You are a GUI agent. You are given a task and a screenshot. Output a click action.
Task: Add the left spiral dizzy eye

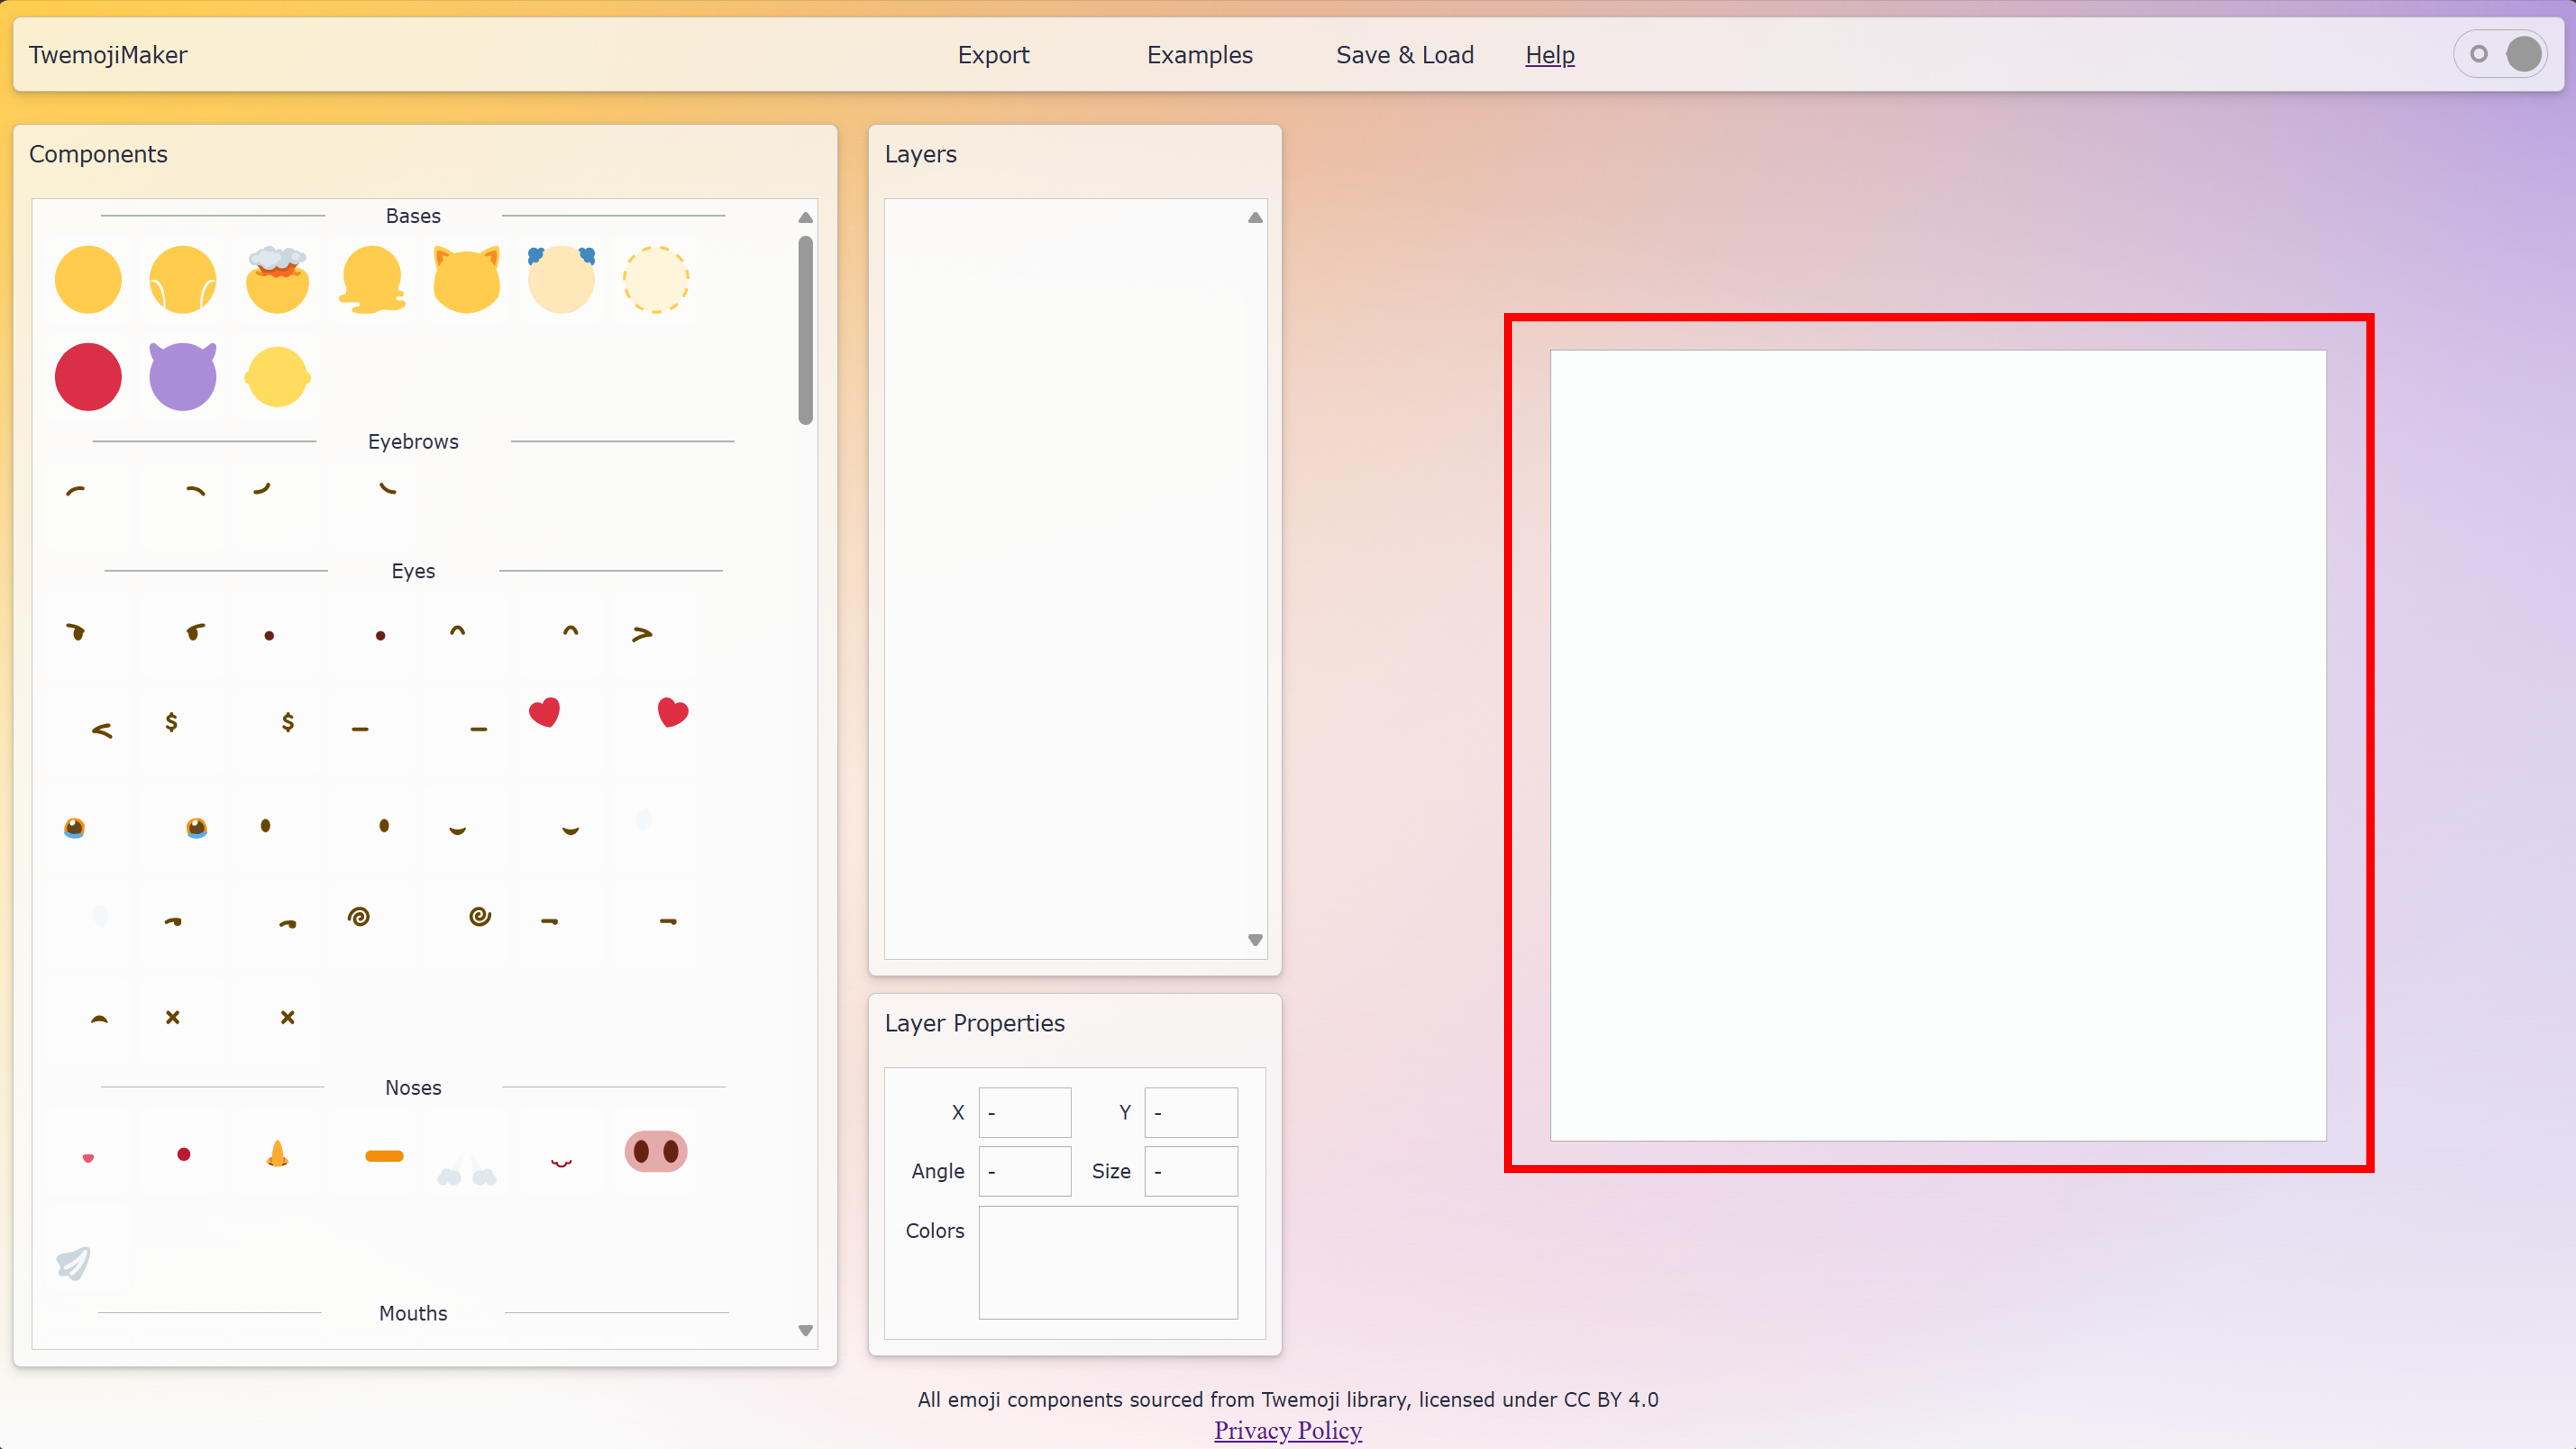tap(359, 916)
